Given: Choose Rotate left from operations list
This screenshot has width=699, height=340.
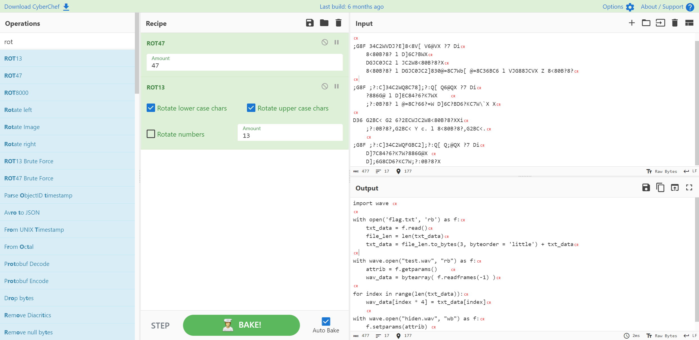Looking at the screenshot, I should [x=18, y=110].
